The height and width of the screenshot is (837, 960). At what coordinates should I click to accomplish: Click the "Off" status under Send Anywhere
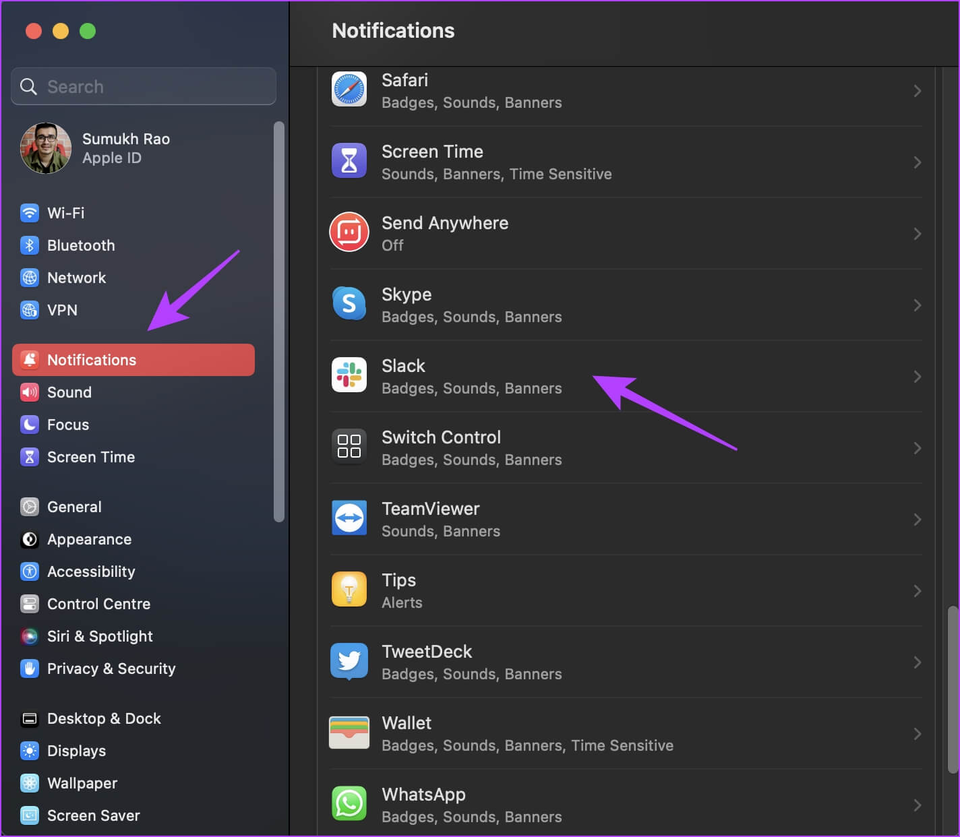tap(393, 245)
